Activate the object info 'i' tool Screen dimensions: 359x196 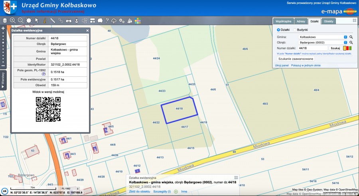[44, 20]
